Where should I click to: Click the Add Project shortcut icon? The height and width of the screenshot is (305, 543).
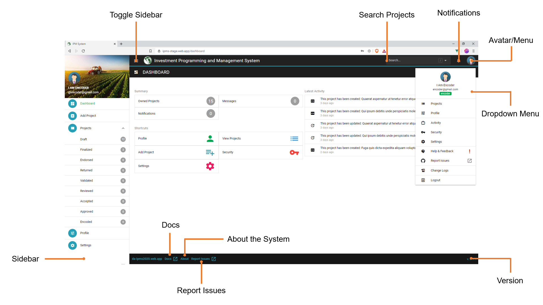click(x=210, y=152)
